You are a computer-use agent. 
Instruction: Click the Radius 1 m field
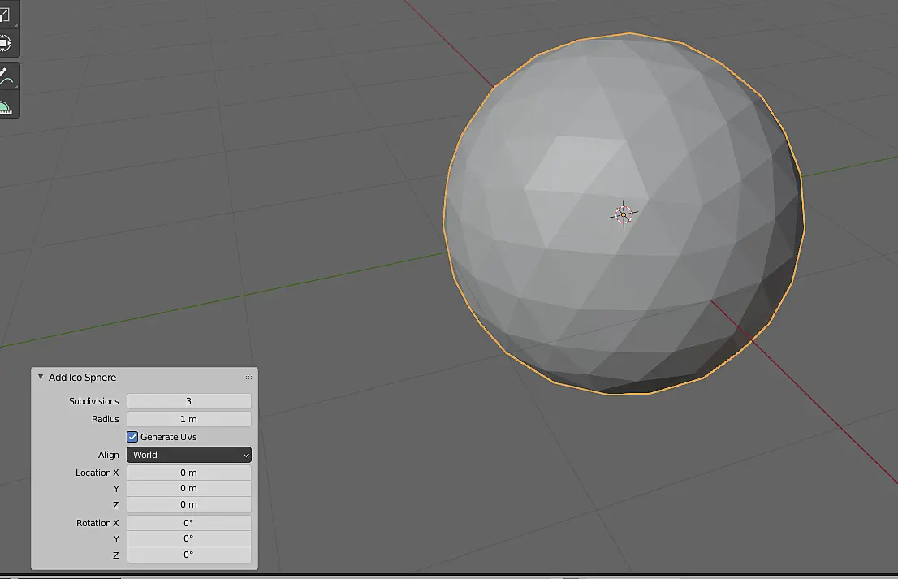tap(189, 419)
